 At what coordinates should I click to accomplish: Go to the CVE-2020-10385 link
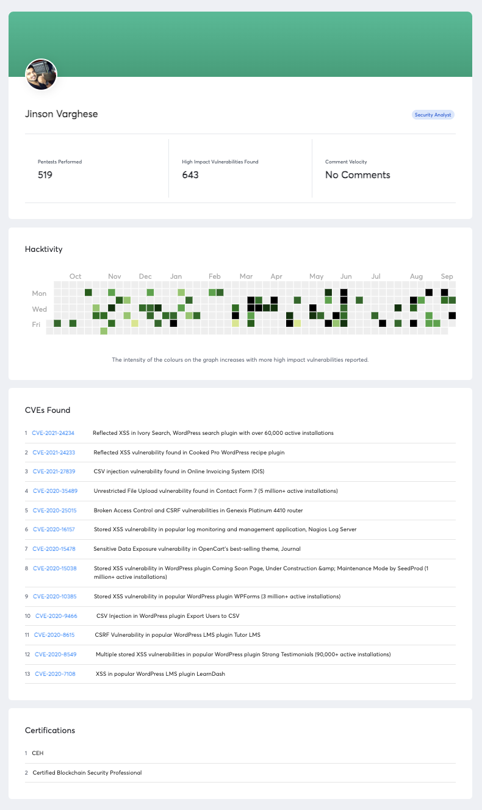[x=54, y=596]
